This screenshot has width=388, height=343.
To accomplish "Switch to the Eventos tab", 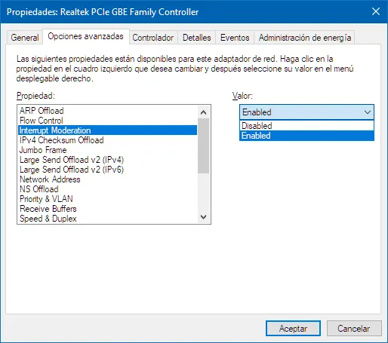I will pyautogui.click(x=235, y=38).
